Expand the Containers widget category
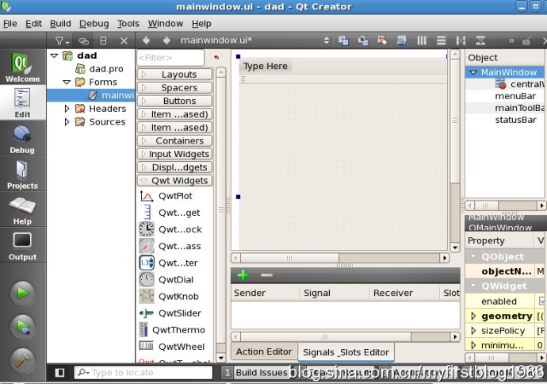This screenshot has width=547, height=384. tap(174, 140)
